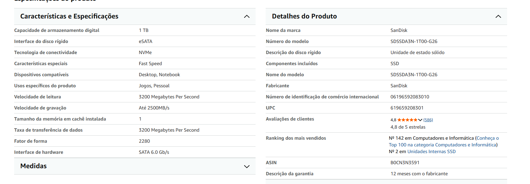Click the 12 meses com o fabricante text
530x184 pixels.
(419, 174)
